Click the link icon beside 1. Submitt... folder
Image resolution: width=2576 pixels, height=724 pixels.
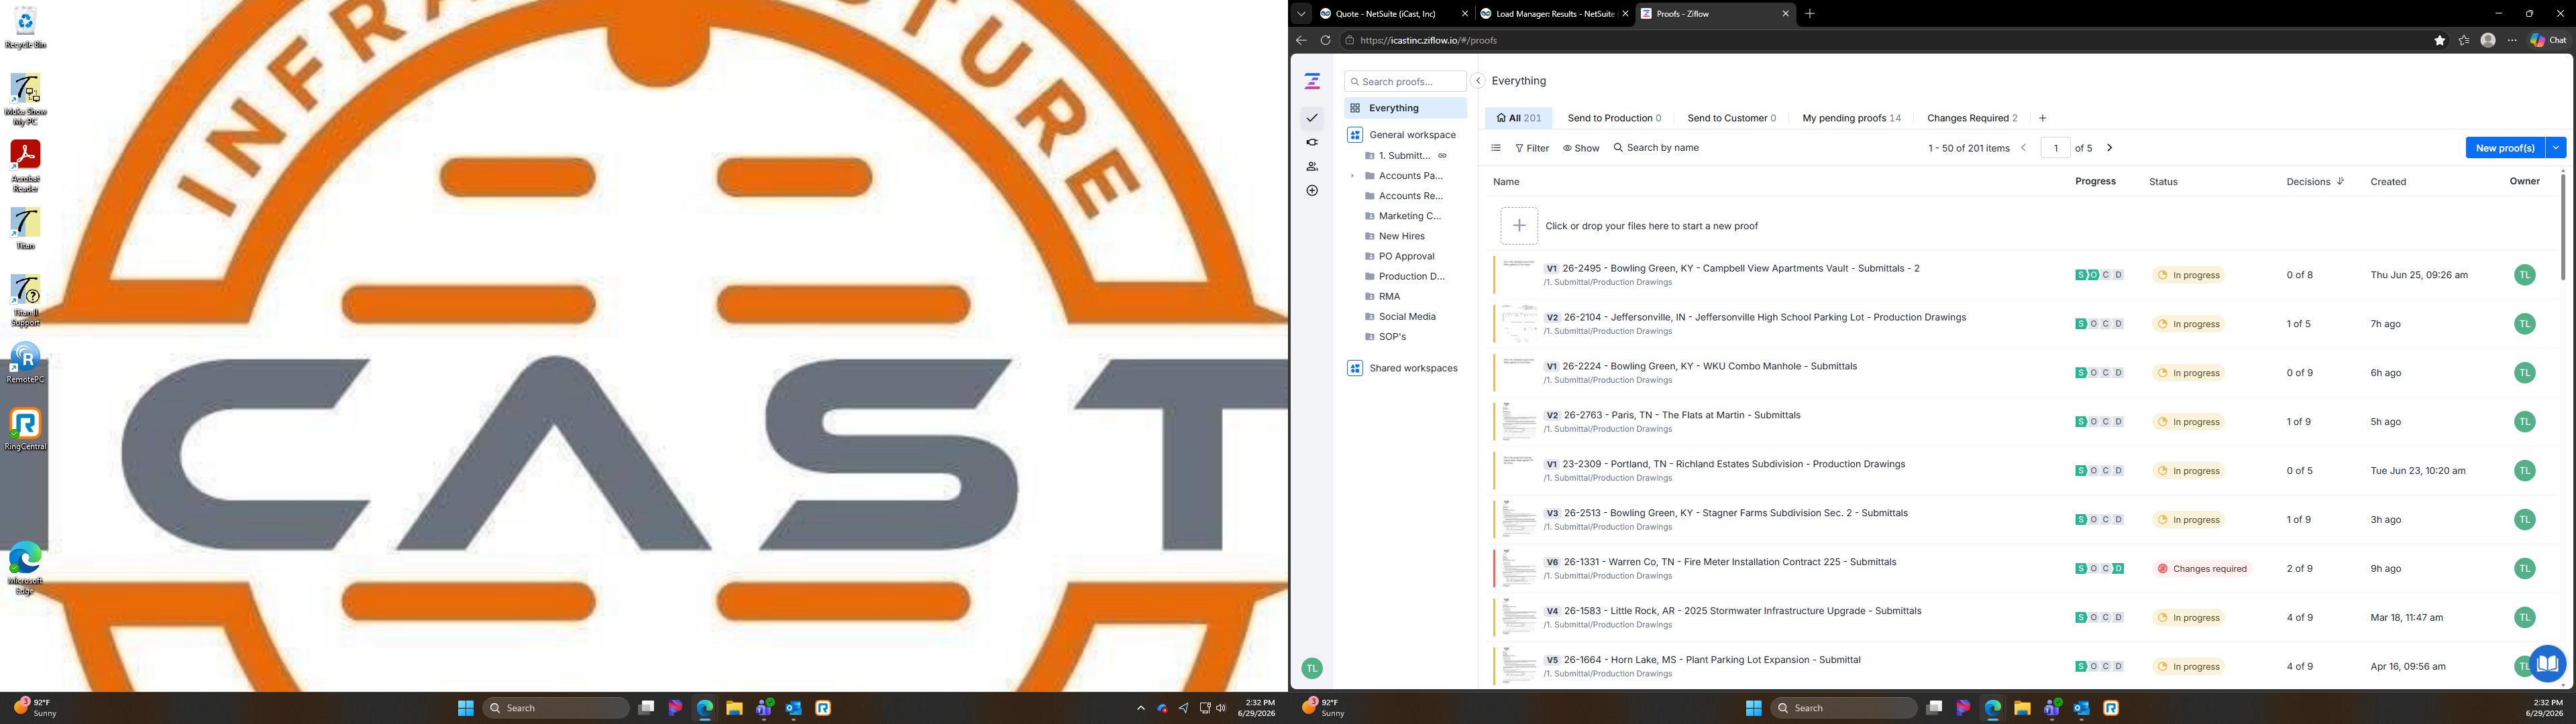point(1442,156)
